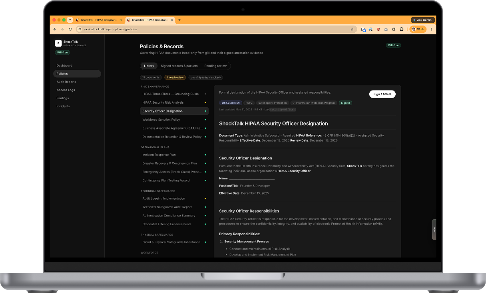Open the tab search dropdown arrow
The image size is (486, 293).
coord(70,20)
